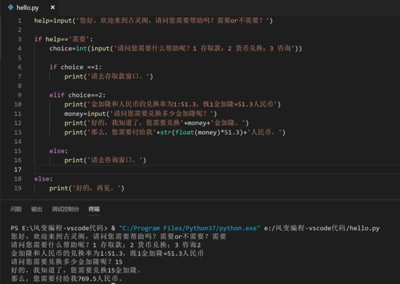The height and width of the screenshot is (284, 400).
Task: Click terminal line '您需要兑换15金加隆'
Action: click(76, 270)
